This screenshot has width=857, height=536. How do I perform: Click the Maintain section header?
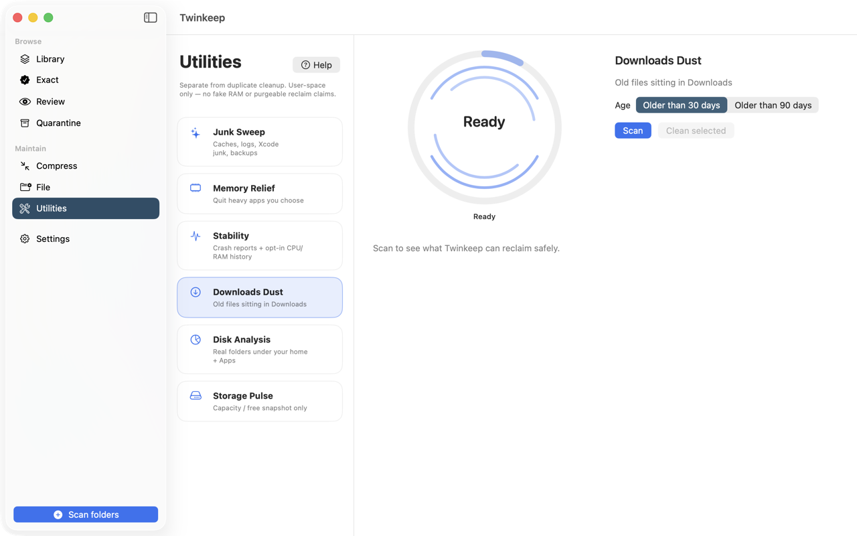coord(31,149)
